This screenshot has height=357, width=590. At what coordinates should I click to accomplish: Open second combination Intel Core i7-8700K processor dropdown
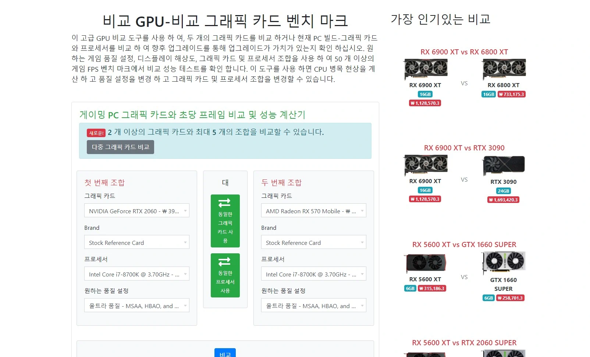click(x=314, y=274)
